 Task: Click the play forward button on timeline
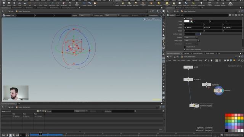14,135
